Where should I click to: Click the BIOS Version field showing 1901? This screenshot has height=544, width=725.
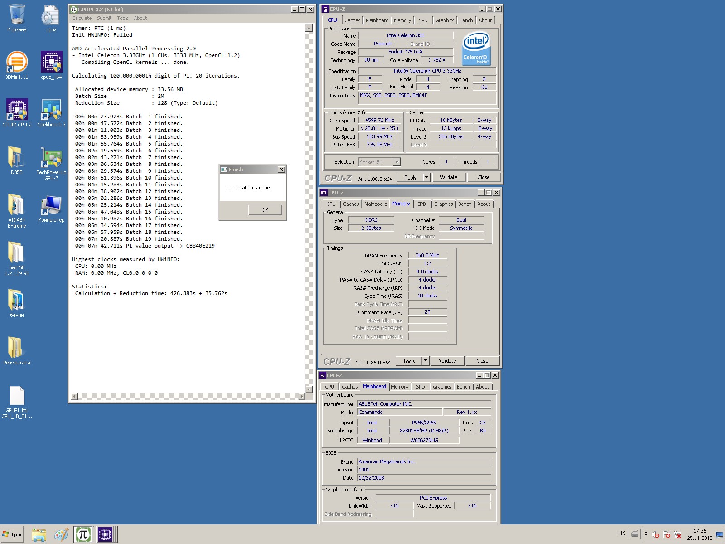424,470
